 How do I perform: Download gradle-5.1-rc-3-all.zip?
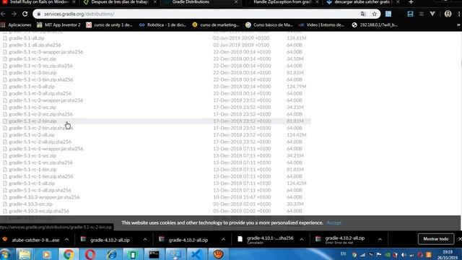[x=32, y=87]
